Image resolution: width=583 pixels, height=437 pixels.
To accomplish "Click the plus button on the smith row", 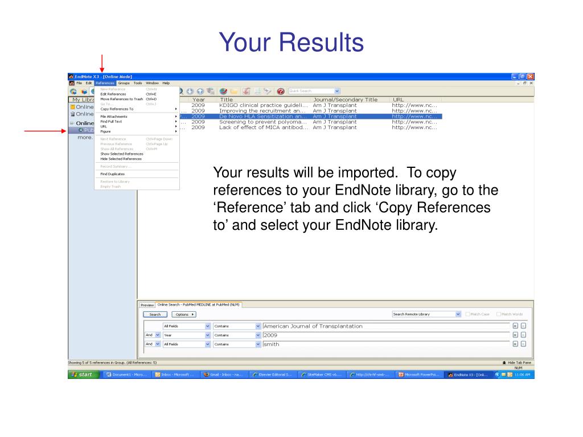I will pyautogui.click(x=515, y=344).
